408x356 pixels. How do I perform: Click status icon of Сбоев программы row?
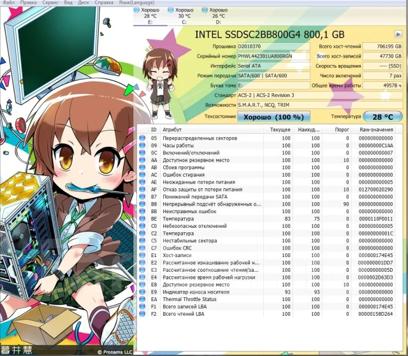[x=142, y=167]
